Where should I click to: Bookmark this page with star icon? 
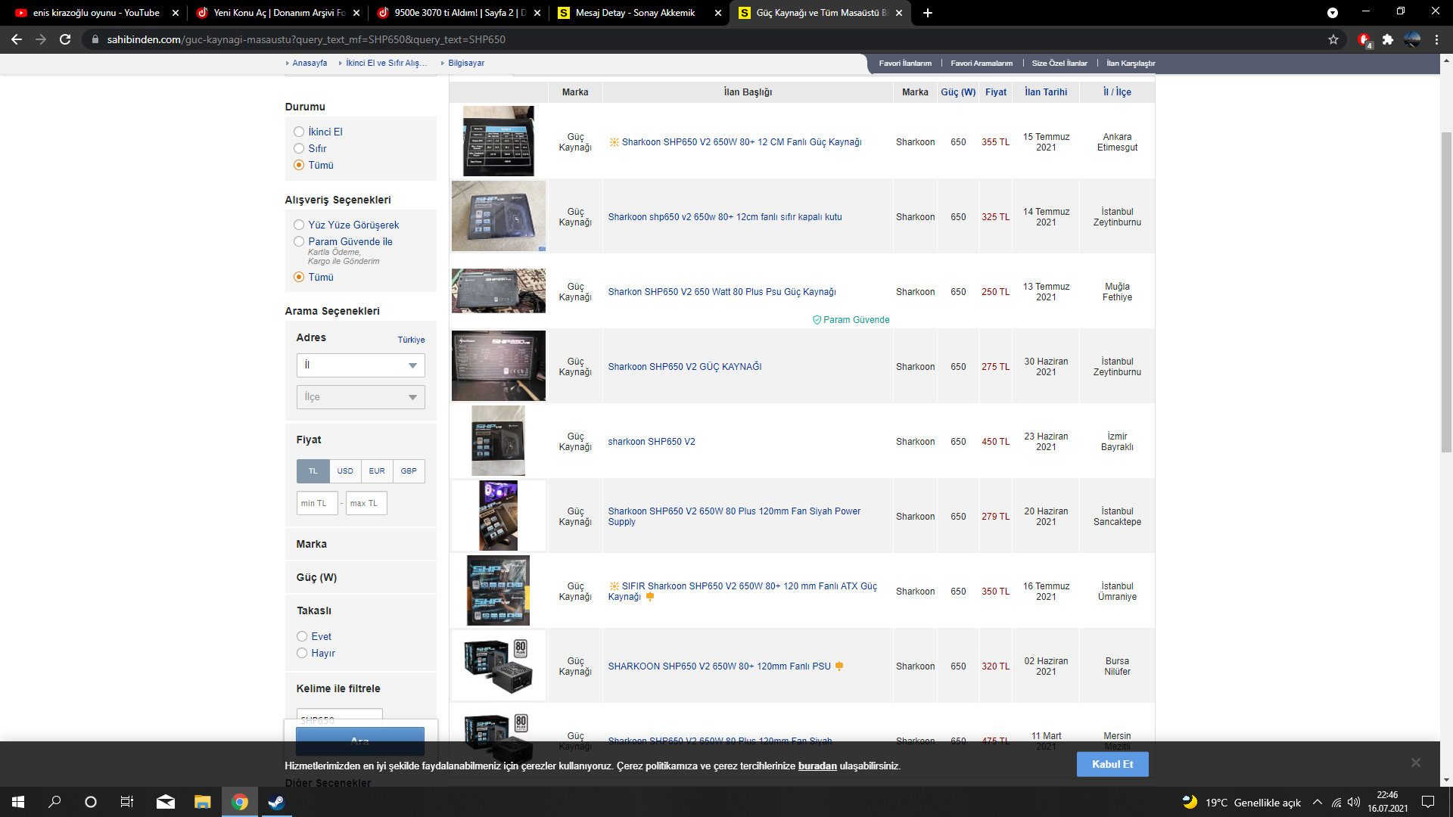pyautogui.click(x=1333, y=39)
